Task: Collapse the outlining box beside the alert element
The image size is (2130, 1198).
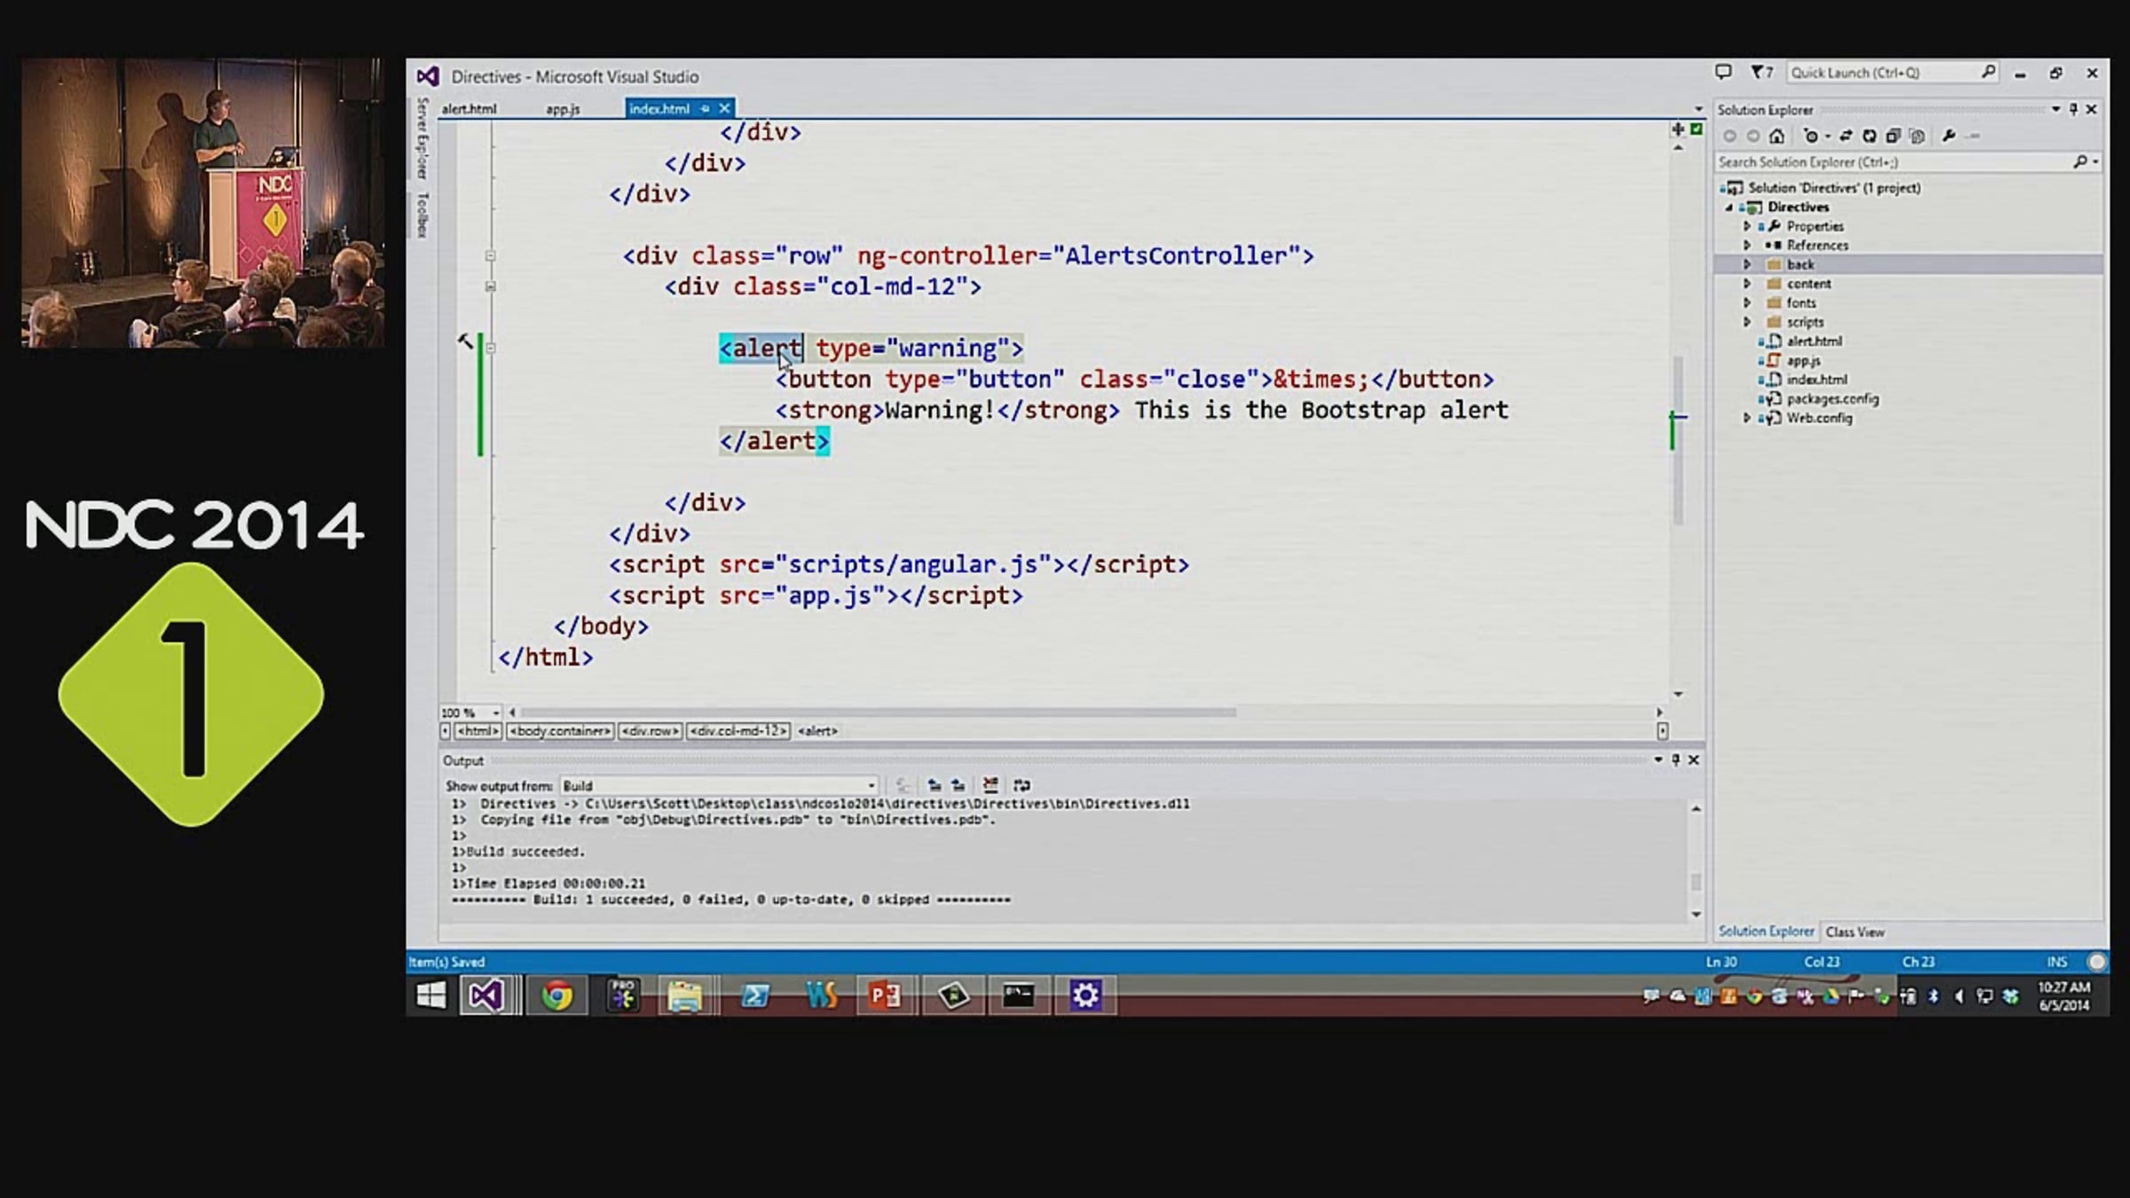Action: pyautogui.click(x=491, y=348)
